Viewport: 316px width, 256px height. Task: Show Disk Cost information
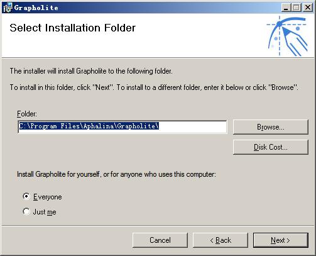pos(271,147)
